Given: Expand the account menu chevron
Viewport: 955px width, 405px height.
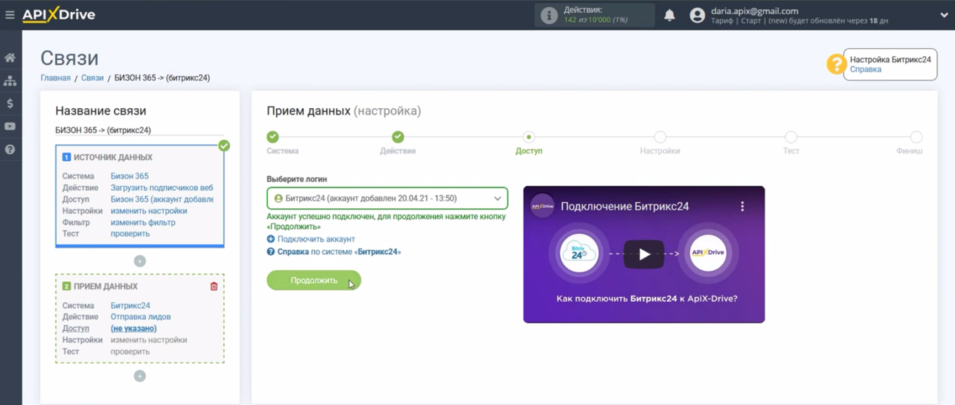Looking at the screenshot, I should point(944,15).
